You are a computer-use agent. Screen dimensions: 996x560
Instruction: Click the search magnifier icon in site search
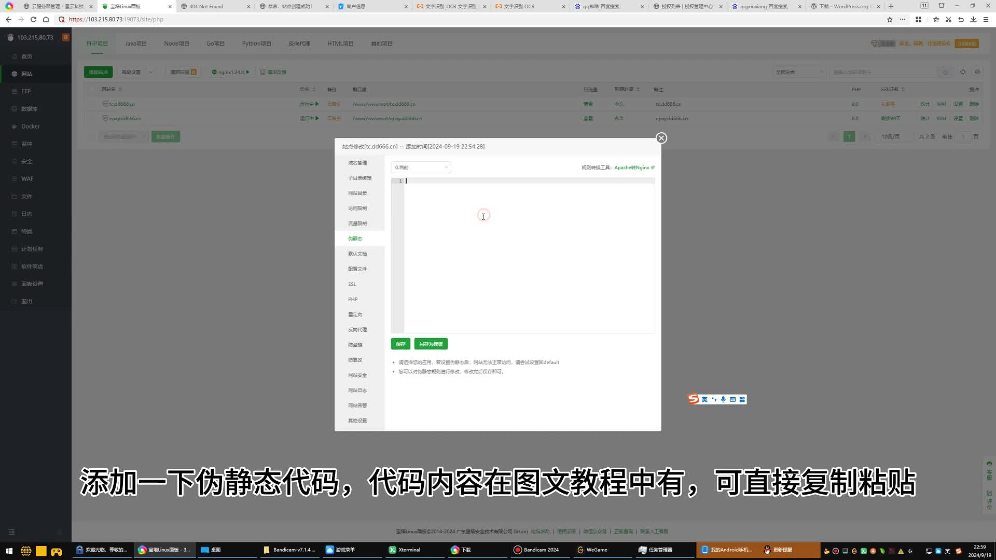click(x=945, y=72)
